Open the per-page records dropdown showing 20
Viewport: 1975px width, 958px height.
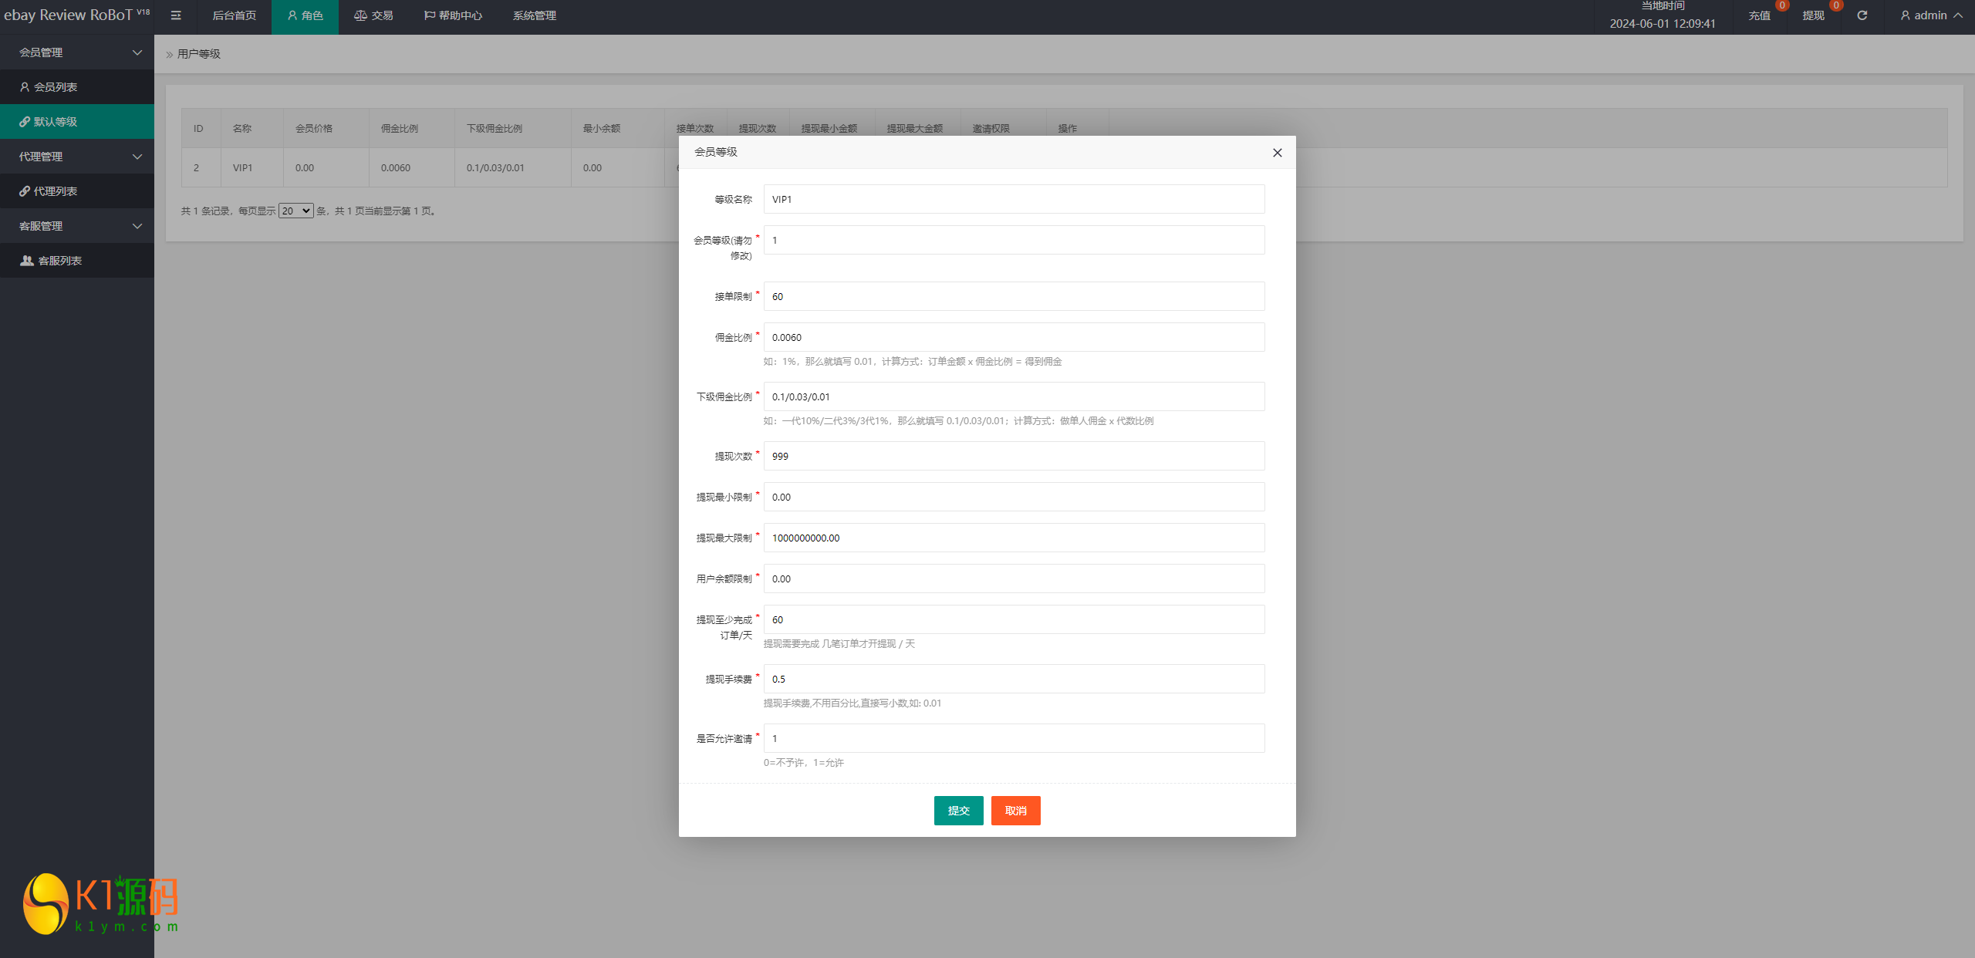[295, 211]
